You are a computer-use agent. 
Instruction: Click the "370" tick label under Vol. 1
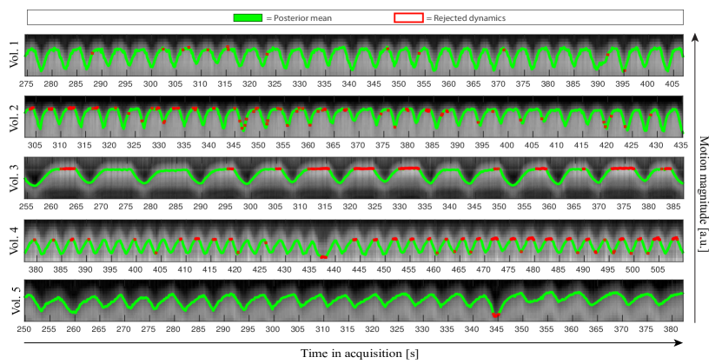coord(498,83)
